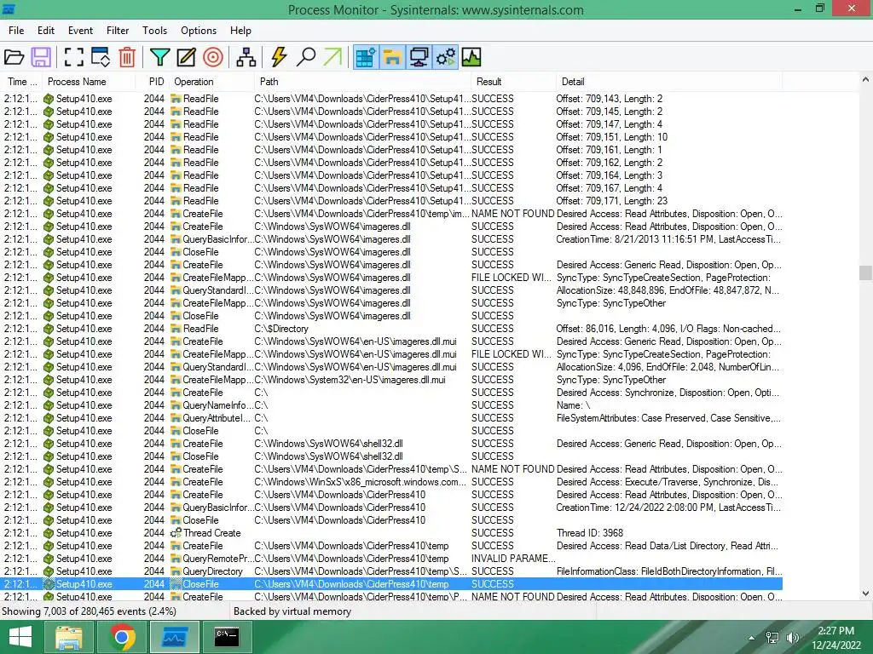
Task: Select the Thread Create event row
Action: point(391,533)
